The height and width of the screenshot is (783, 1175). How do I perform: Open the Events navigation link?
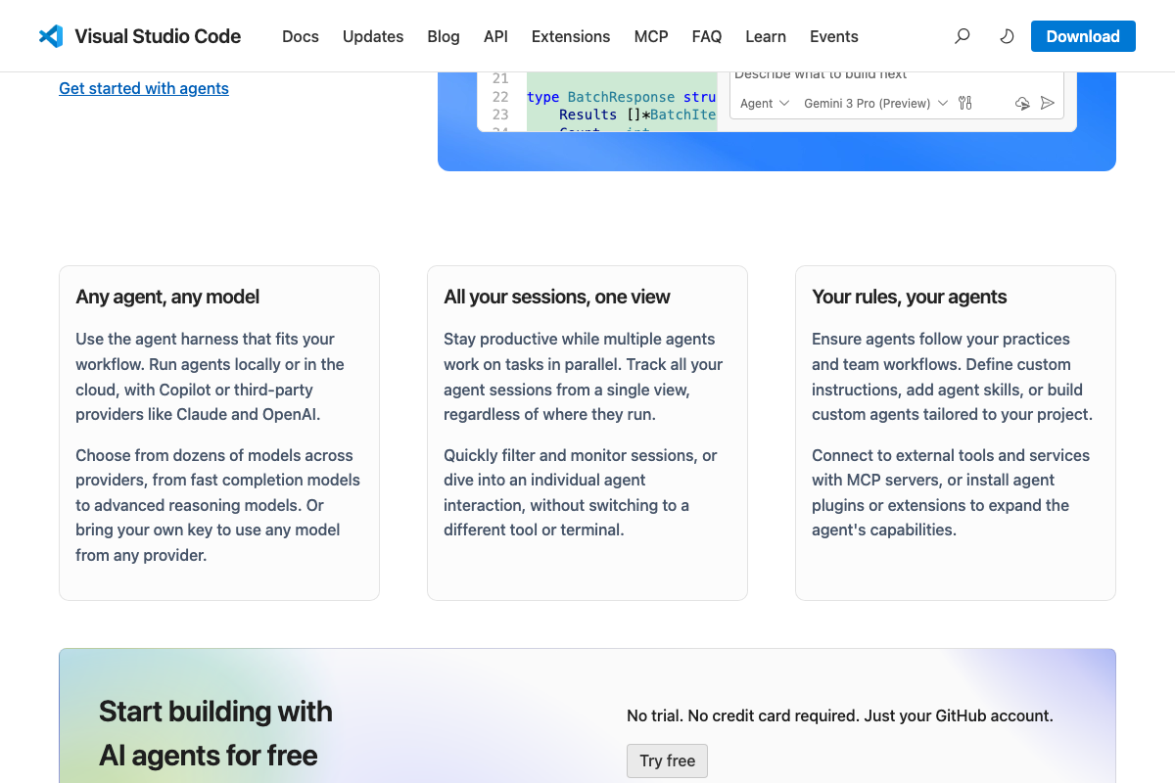(833, 36)
